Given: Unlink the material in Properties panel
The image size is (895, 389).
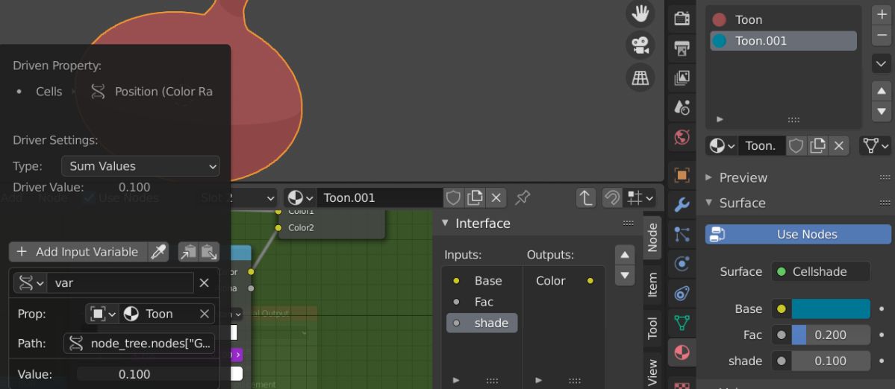Looking at the screenshot, I should pyautogui.click(x=838, y=146).
